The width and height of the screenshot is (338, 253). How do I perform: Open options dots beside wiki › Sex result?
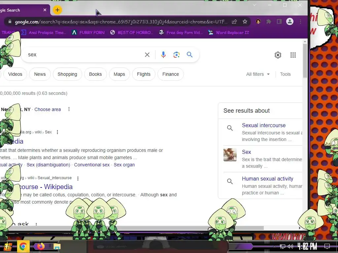click(57, 132)
